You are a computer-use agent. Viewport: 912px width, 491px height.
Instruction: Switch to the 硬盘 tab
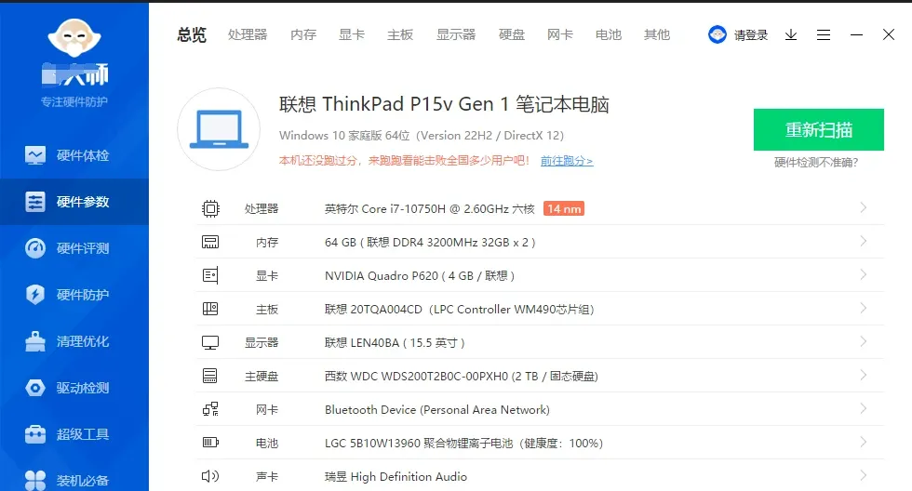[512, 34]
